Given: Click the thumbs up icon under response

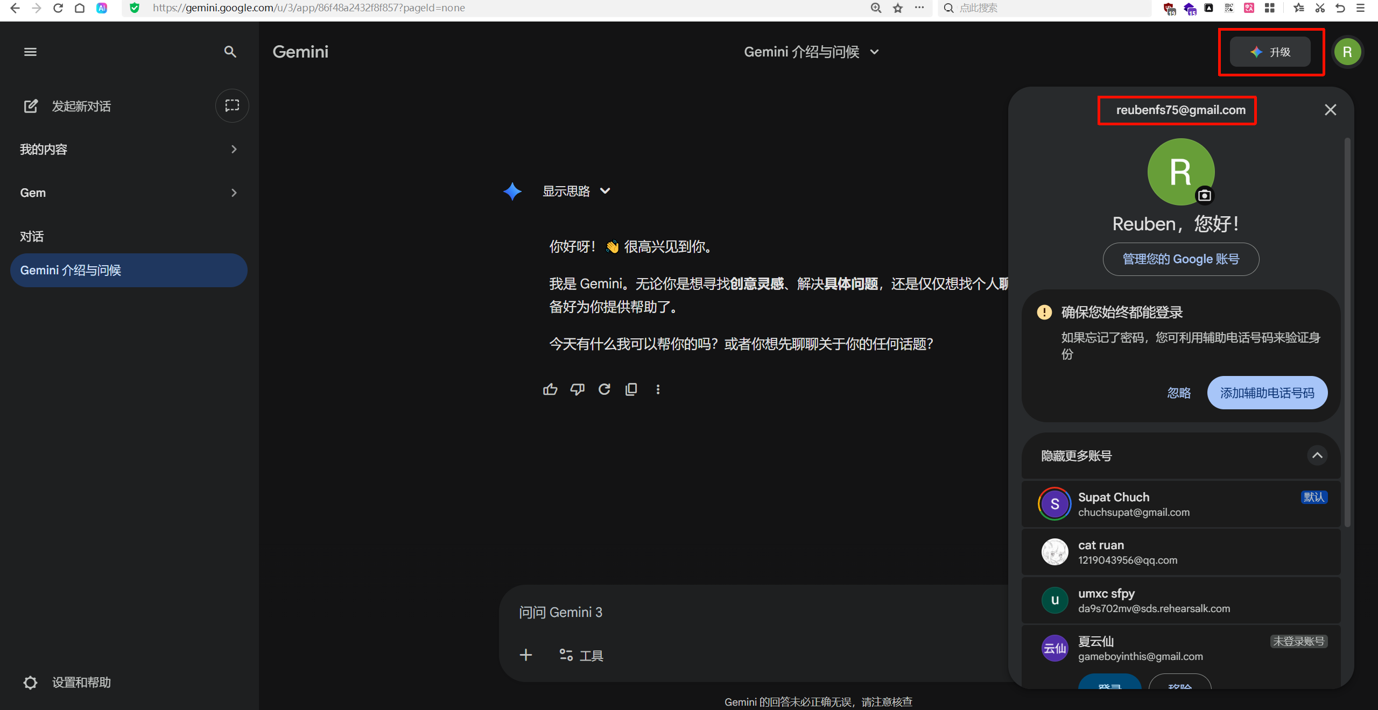Looking at the screenshot, I should pos(550,389).
